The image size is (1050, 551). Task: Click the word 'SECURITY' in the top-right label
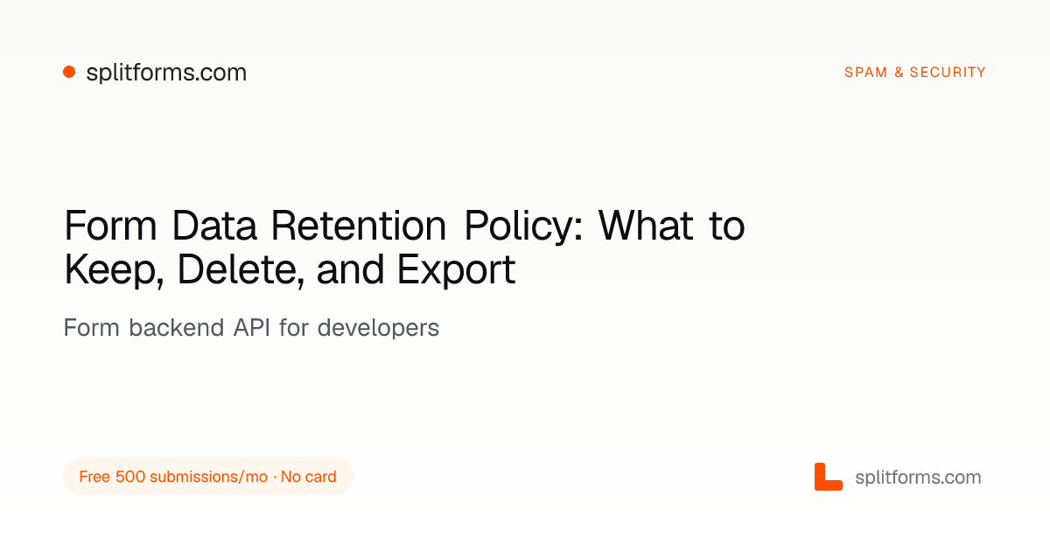948,73
